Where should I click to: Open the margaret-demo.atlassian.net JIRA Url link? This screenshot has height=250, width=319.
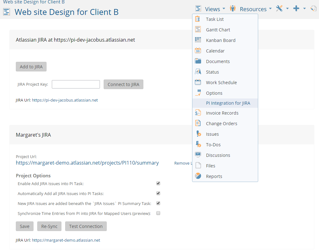pyautogui.click(x=66, y=240)
